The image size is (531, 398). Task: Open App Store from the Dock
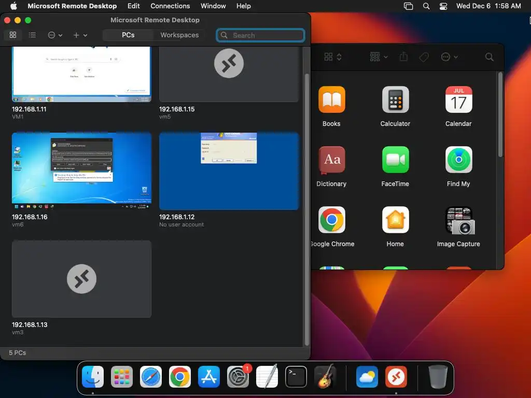[209, 377]
